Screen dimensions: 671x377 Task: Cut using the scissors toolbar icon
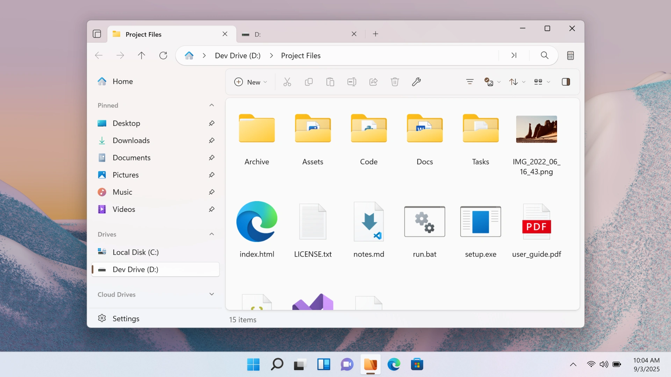[x=287, y=82]
